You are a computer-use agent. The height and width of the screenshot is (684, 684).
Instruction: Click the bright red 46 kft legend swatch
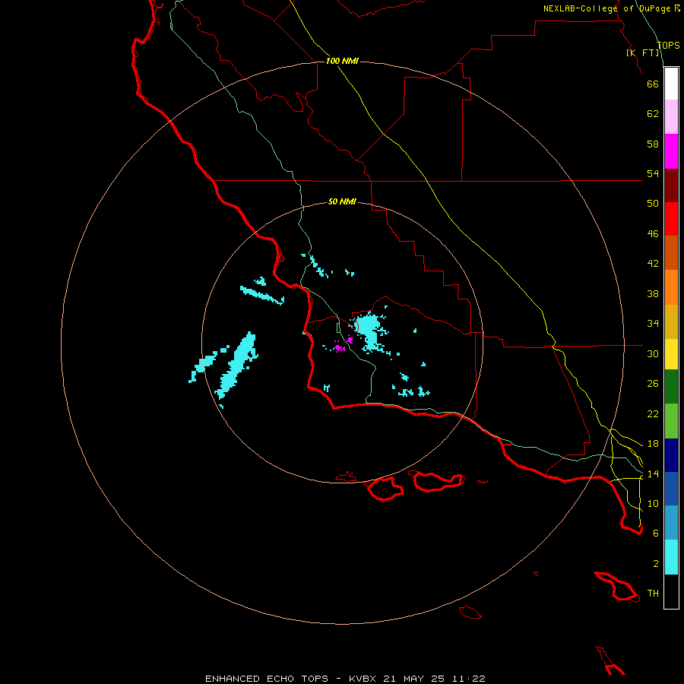tap(671, 219)
